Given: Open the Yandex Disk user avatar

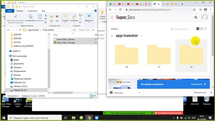Looking at the screenshot, I should tap(205, 17).
